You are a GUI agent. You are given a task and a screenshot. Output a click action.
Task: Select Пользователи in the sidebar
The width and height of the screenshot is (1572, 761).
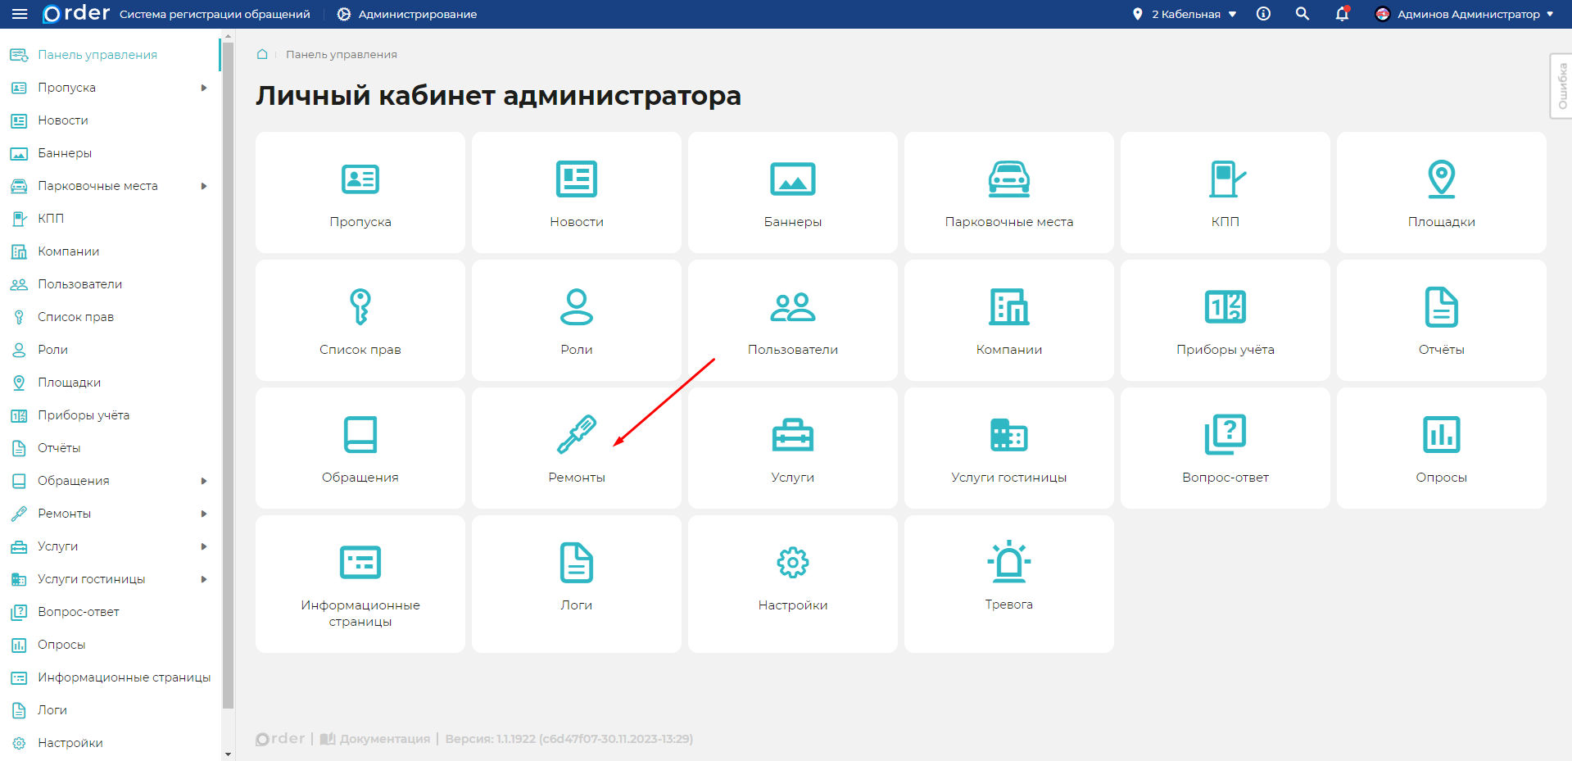79,284
